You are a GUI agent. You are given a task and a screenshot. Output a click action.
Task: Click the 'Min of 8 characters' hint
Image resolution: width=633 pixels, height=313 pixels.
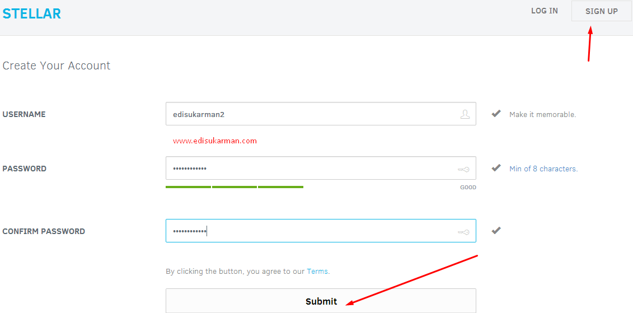(543, 169)
